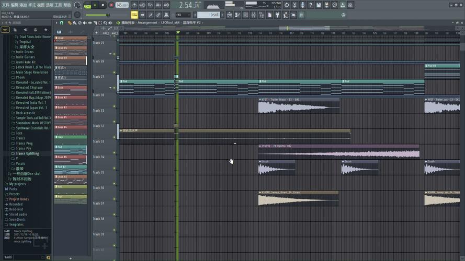Open the Lead pattern selector

pyautogui.click(x=209, y=15)
